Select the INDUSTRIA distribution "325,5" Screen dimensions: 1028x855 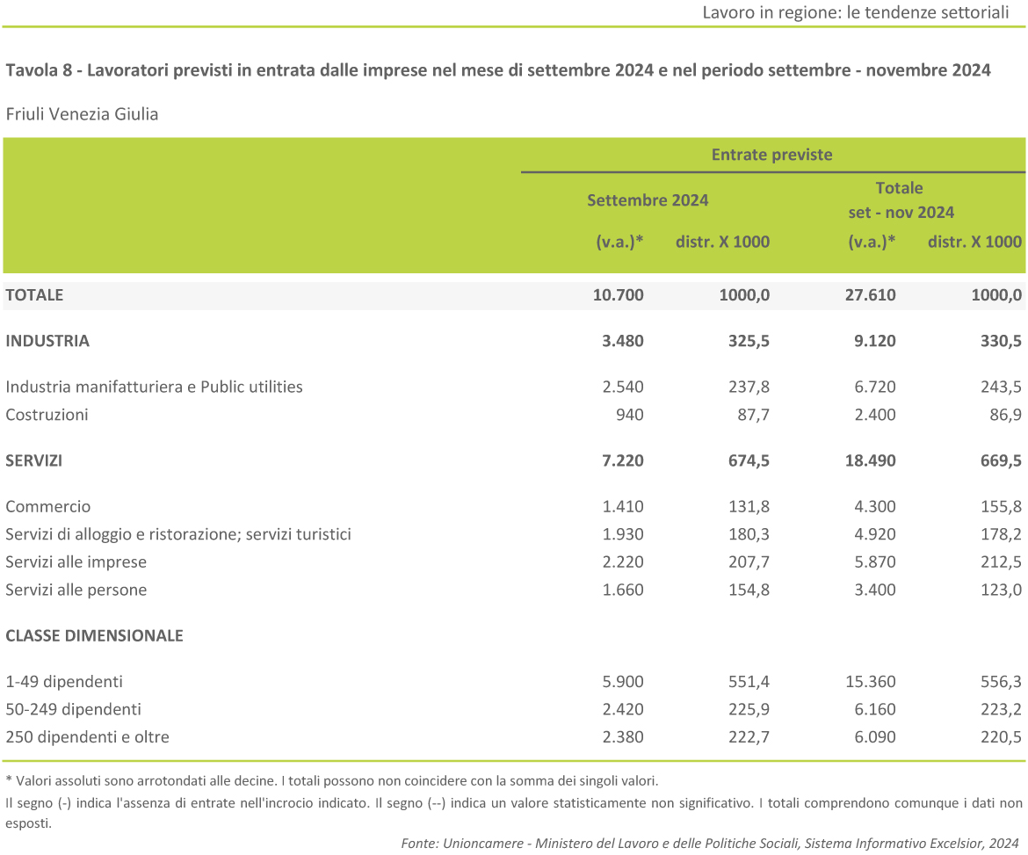(749, 341)
